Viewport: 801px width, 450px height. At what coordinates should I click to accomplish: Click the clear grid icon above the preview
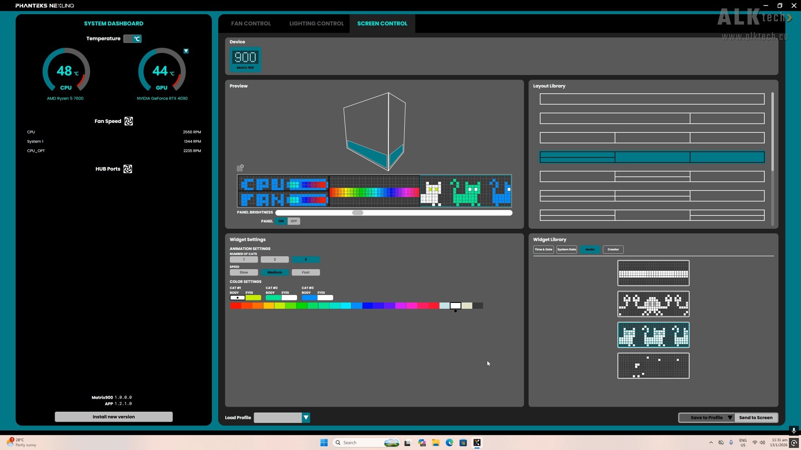(x=240, y=168)
